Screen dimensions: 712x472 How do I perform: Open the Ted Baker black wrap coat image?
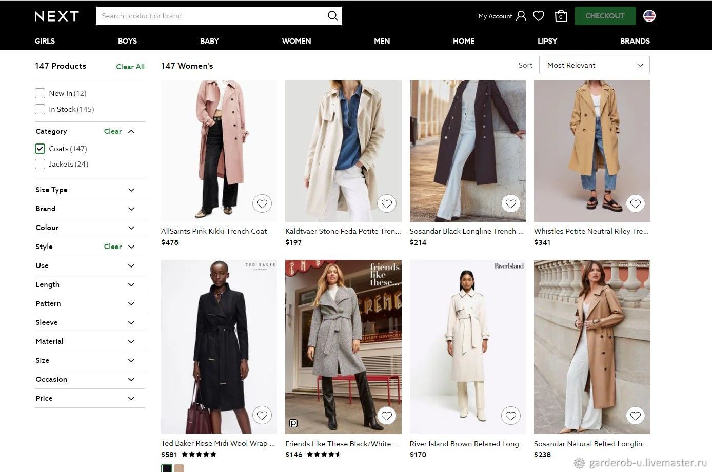coord(219,347)
